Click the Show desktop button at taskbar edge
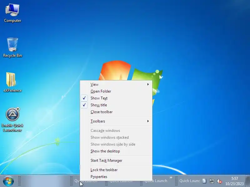This screenshot has height=187, width=250. coord(247,181)
